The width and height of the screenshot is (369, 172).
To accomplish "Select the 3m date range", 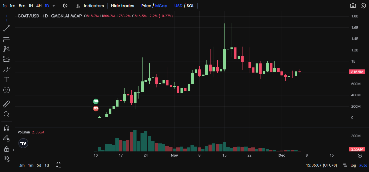I will pos(22,165).
